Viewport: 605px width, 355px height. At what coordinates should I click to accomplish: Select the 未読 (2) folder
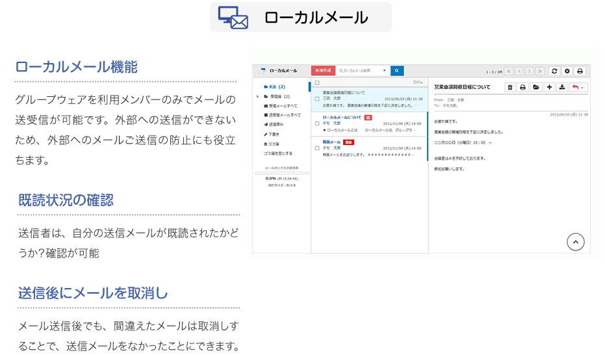(x=277, y=86)
